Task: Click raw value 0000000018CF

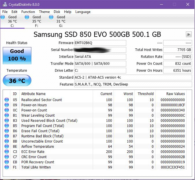Action: point(173,105)
